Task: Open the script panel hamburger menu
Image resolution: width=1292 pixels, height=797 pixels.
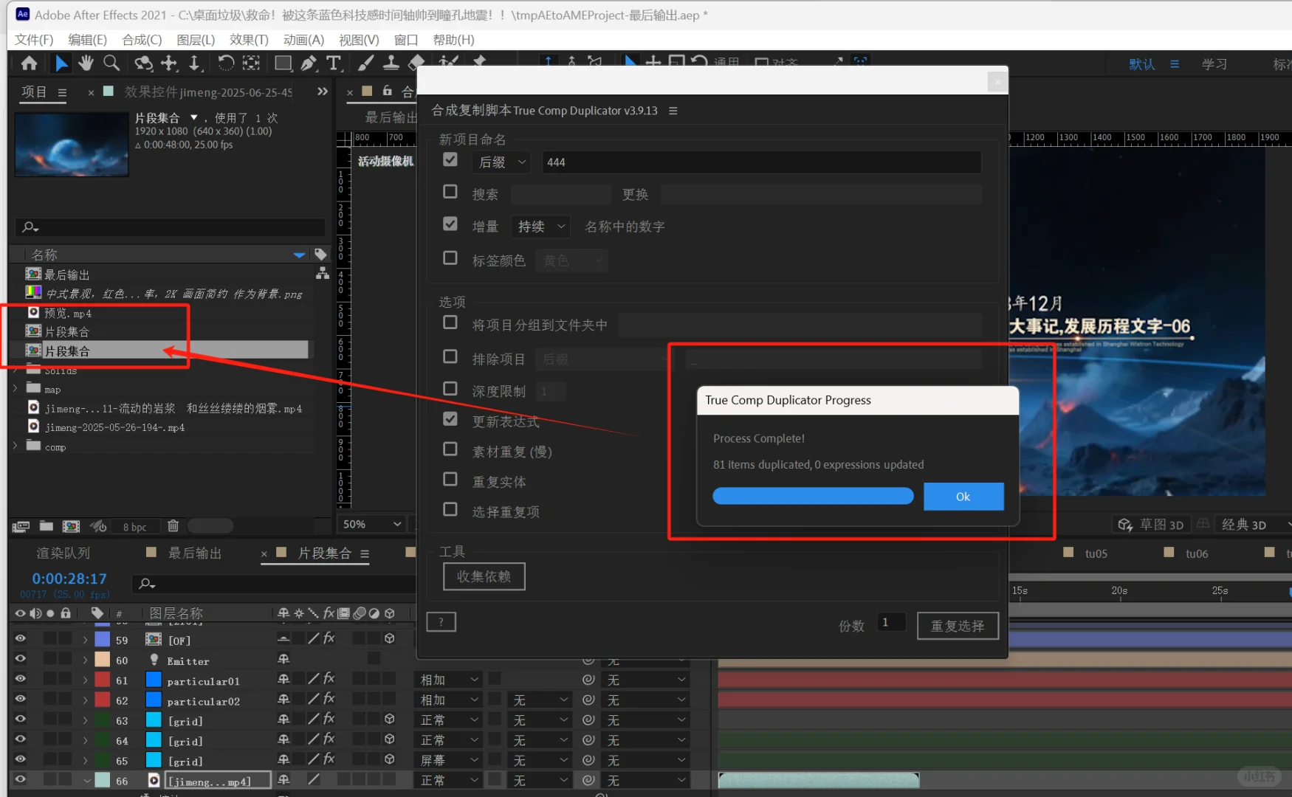Action: tap(673, 111)
